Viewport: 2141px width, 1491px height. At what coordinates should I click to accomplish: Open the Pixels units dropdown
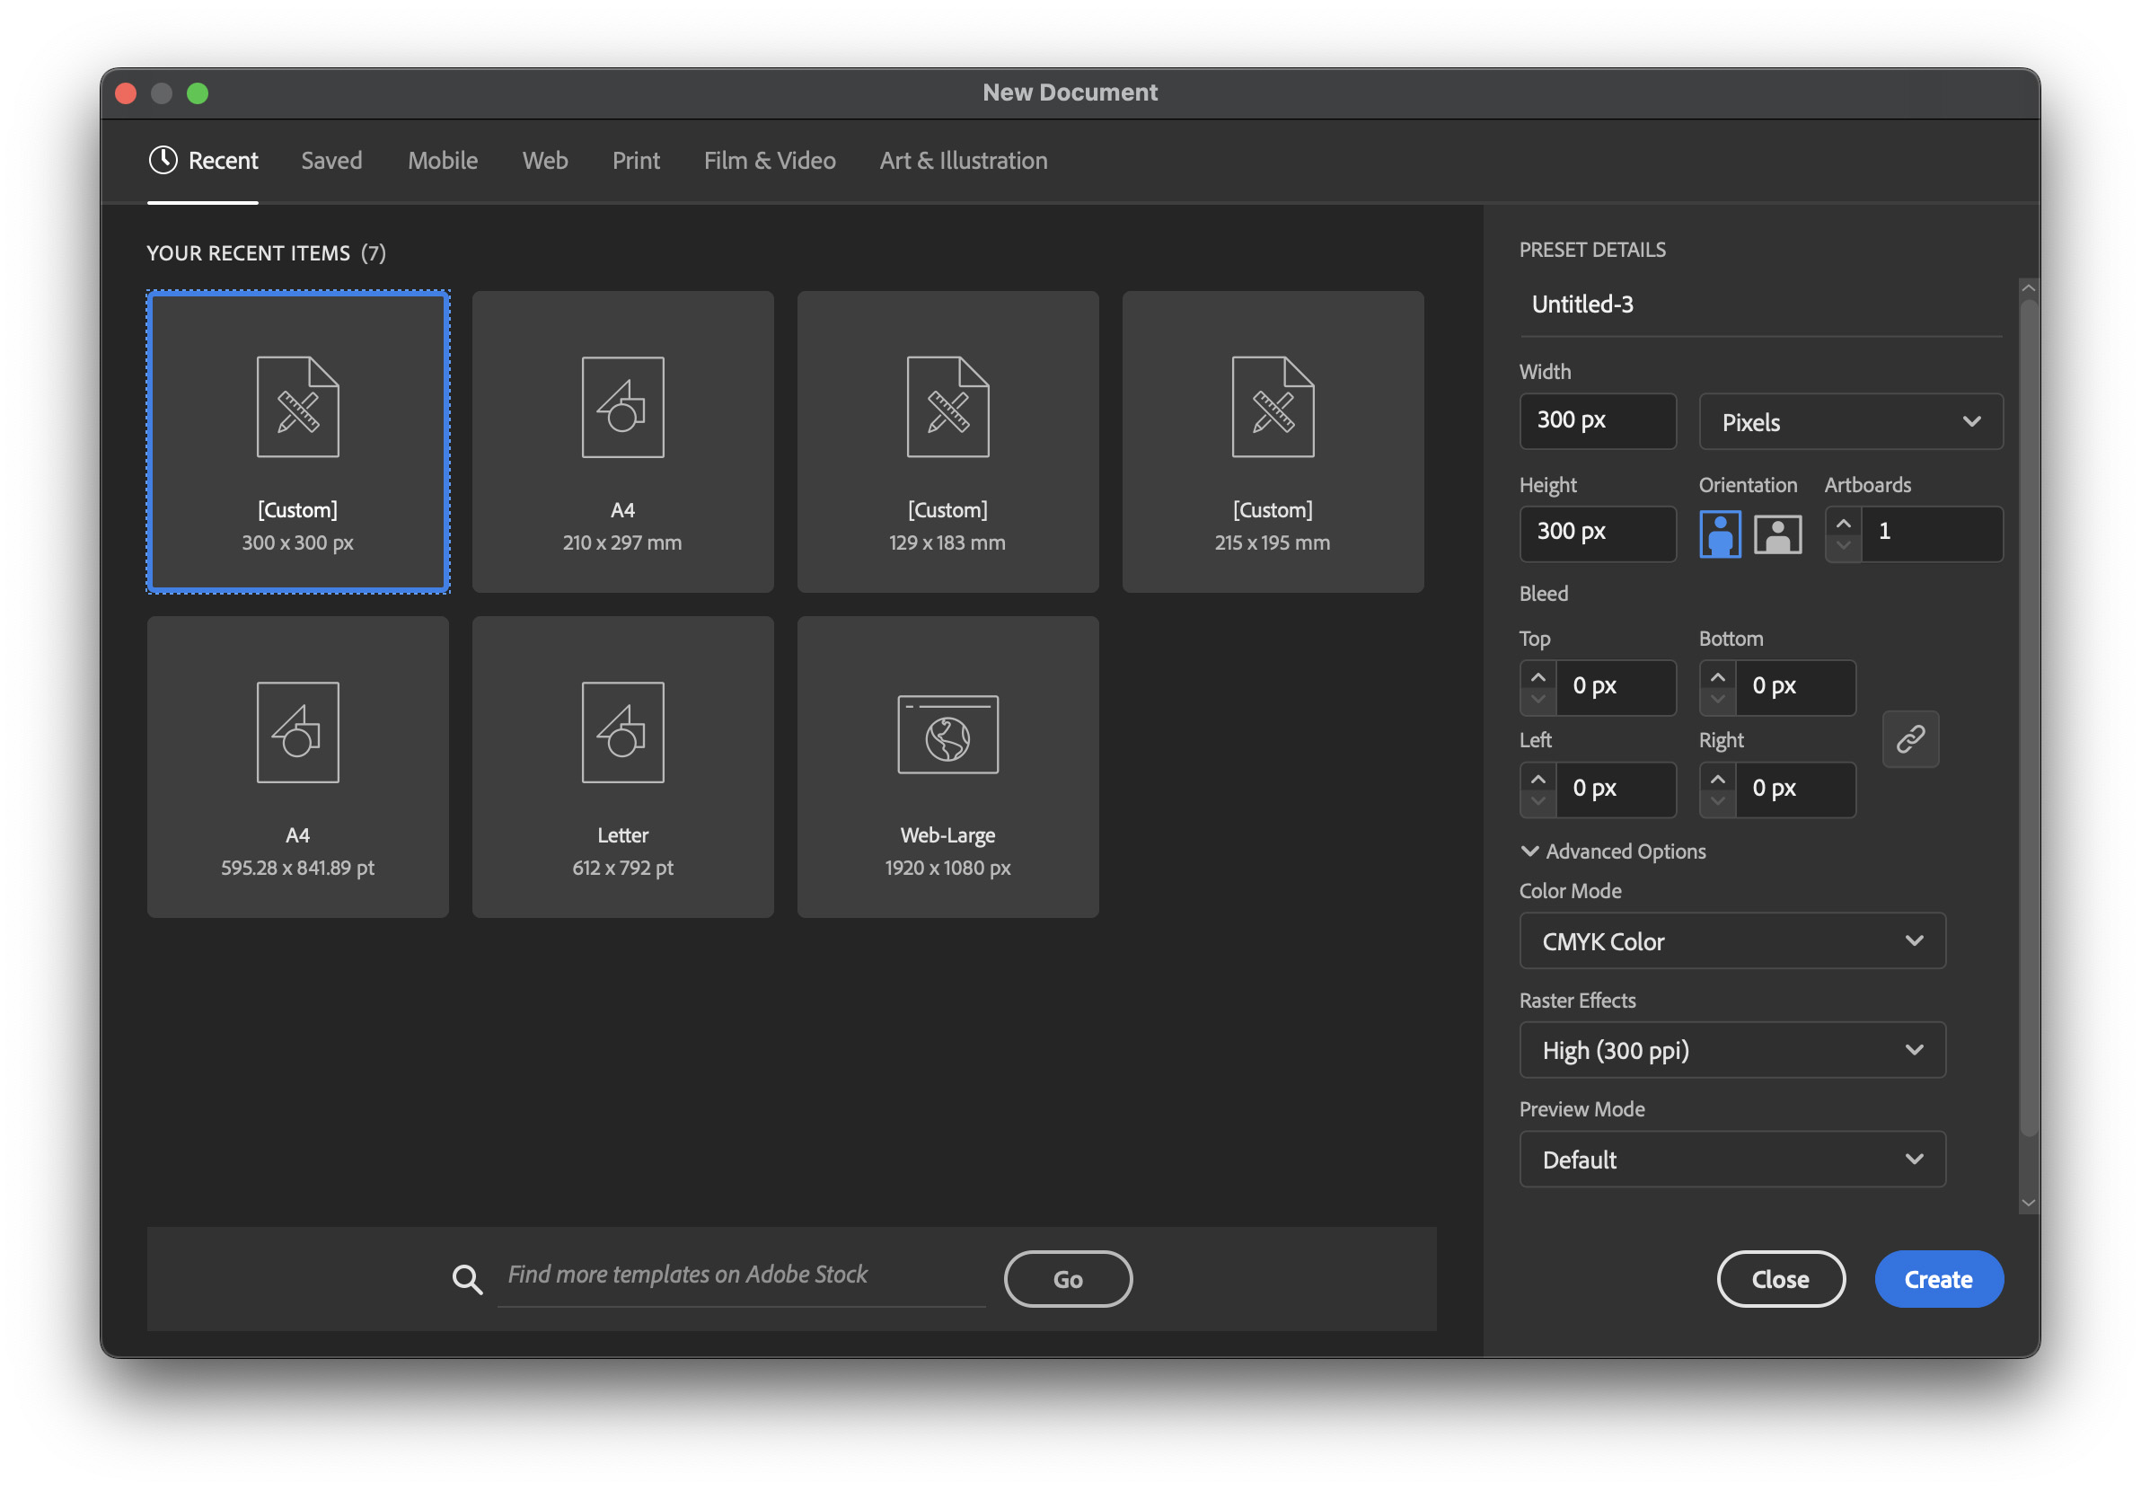[1850, 421]
